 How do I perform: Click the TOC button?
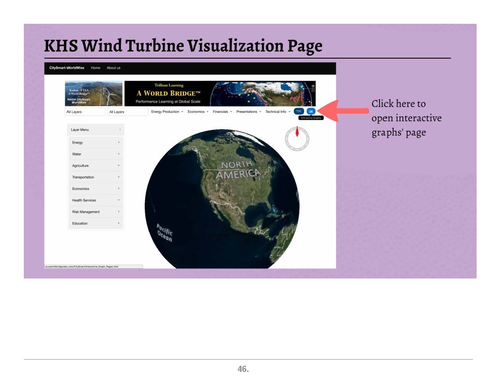click(x=299, y=111)
